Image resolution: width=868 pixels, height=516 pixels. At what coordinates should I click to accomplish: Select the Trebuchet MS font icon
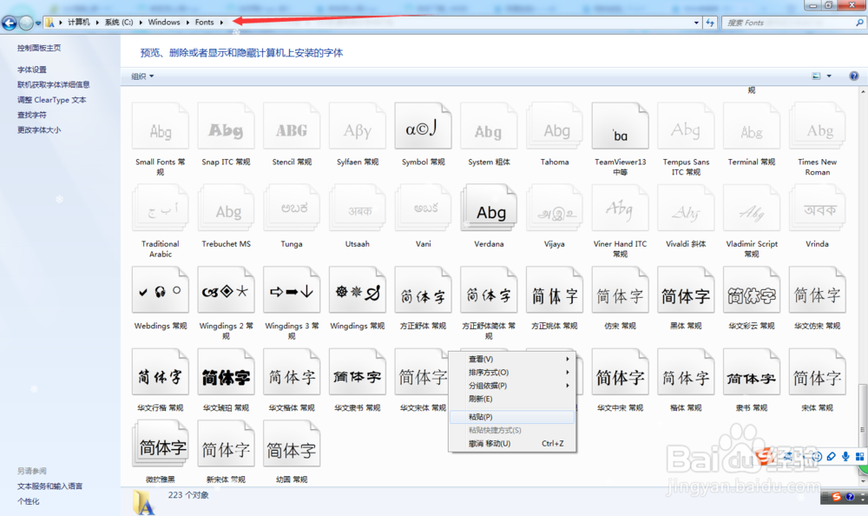click(x=226, y=208)
